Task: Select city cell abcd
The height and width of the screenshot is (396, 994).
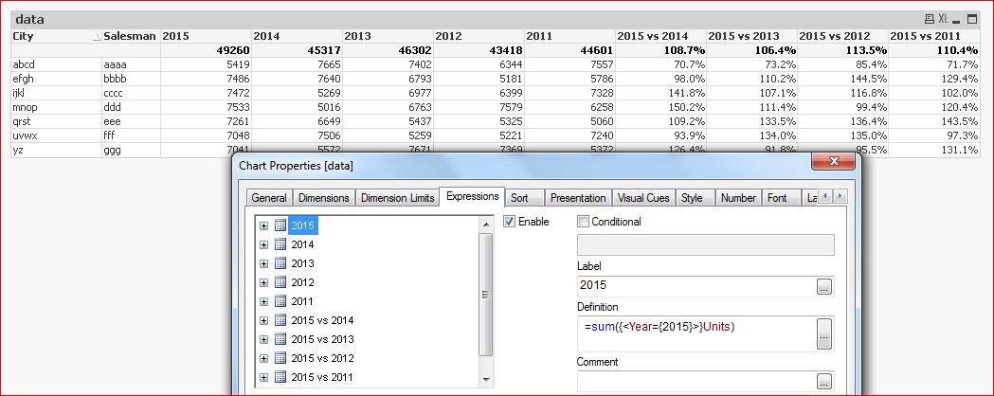Action: click(x=57, y=64)
